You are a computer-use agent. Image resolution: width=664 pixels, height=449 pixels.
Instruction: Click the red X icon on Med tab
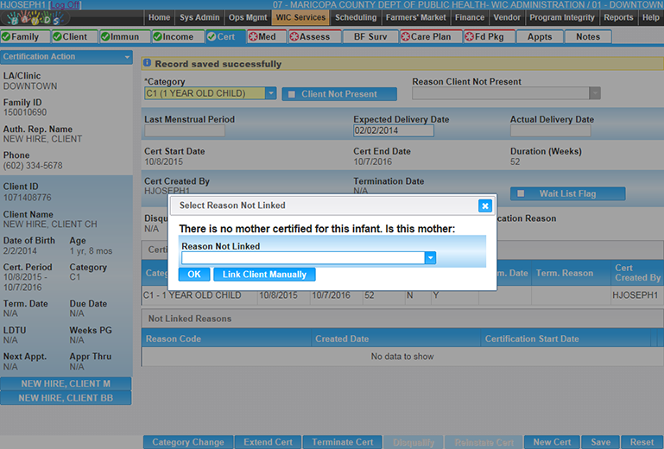pyautogui.click(x=253, y=37)
